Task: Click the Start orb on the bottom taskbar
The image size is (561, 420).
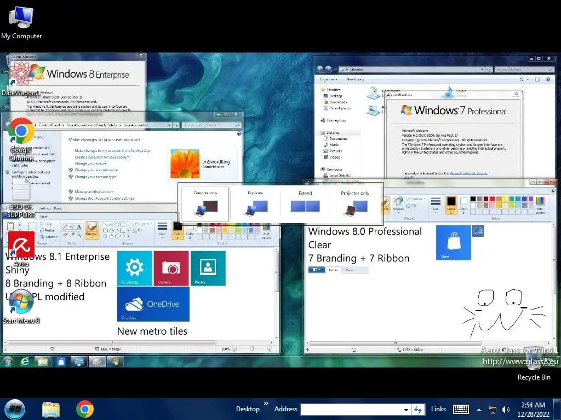Action: (14, 409)
